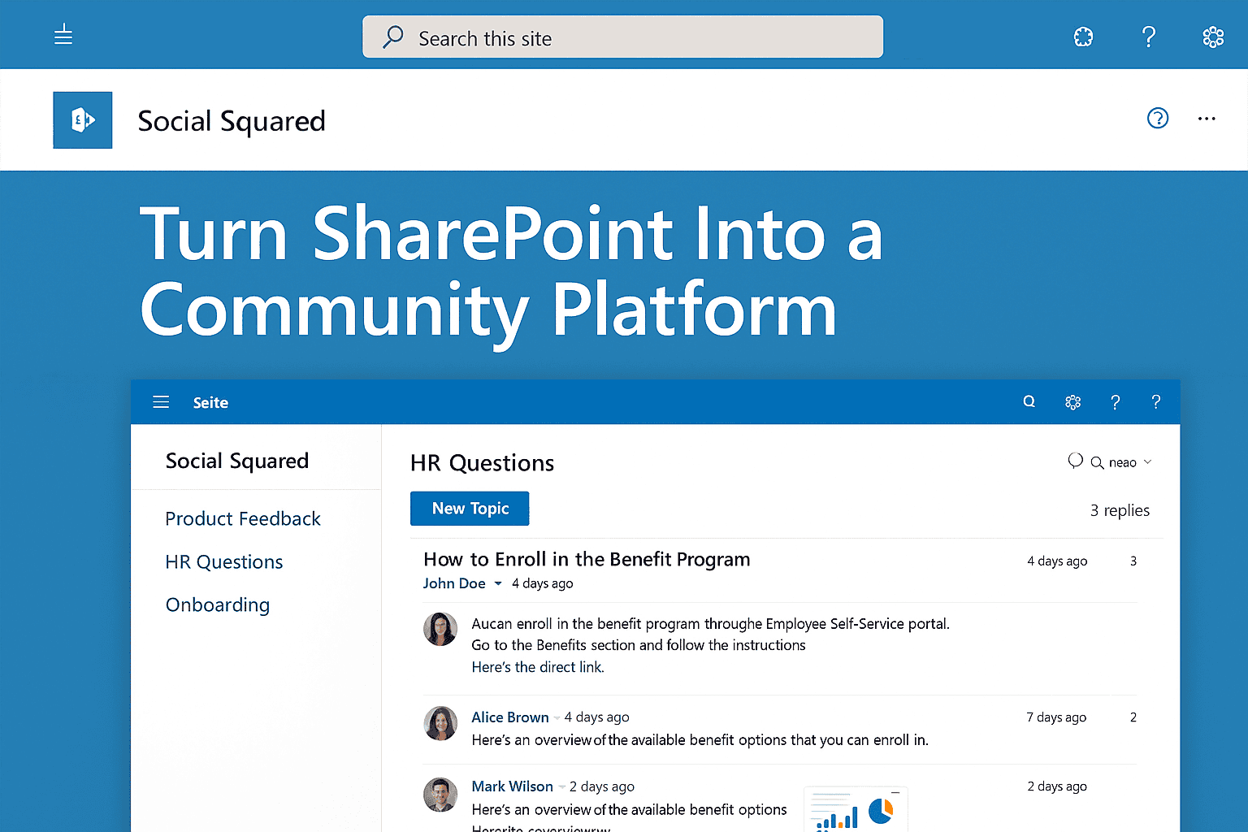
Task: Open the hamburger menu next to Seite
Action: click(x=160, y=401)
